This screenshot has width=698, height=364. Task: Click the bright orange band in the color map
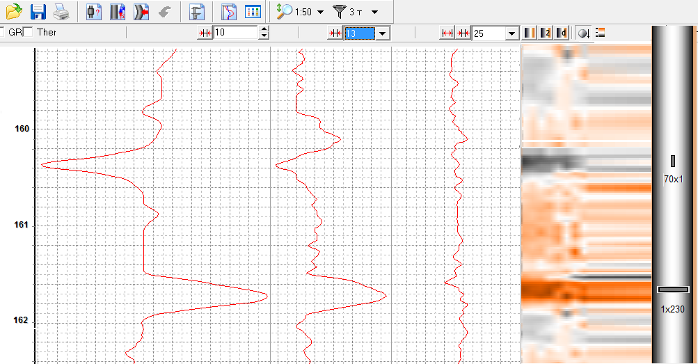[586, 290]
